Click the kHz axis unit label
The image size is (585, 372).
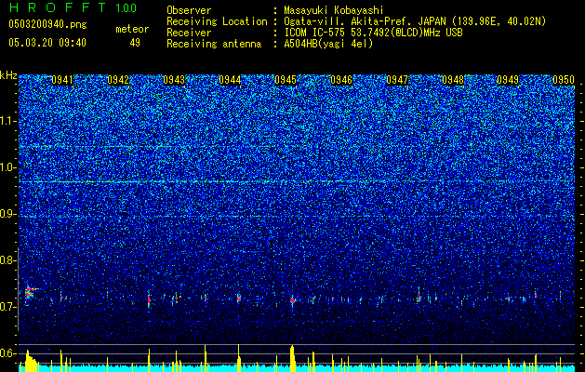[x=8, y=75]
